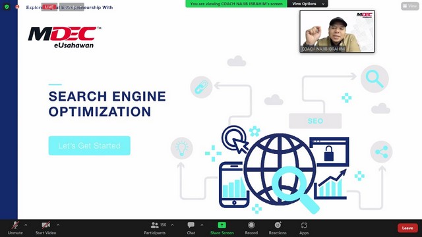The image size is (422, 237).
Task: Expand the arrow next to Participants
Action: click(172, 225)
